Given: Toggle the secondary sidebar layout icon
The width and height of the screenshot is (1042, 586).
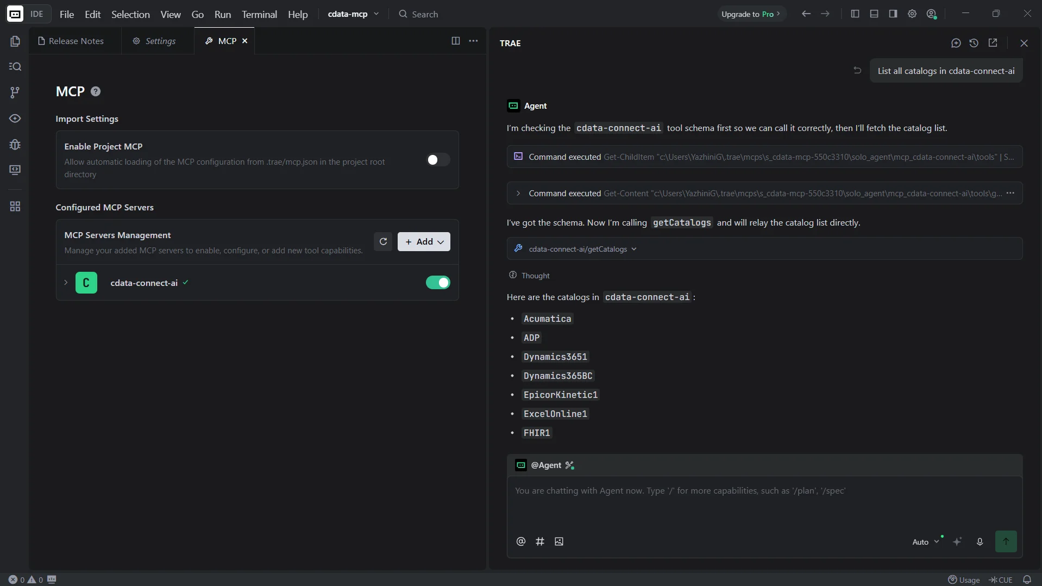Looking at the screenshot, I should click(893, 14).
